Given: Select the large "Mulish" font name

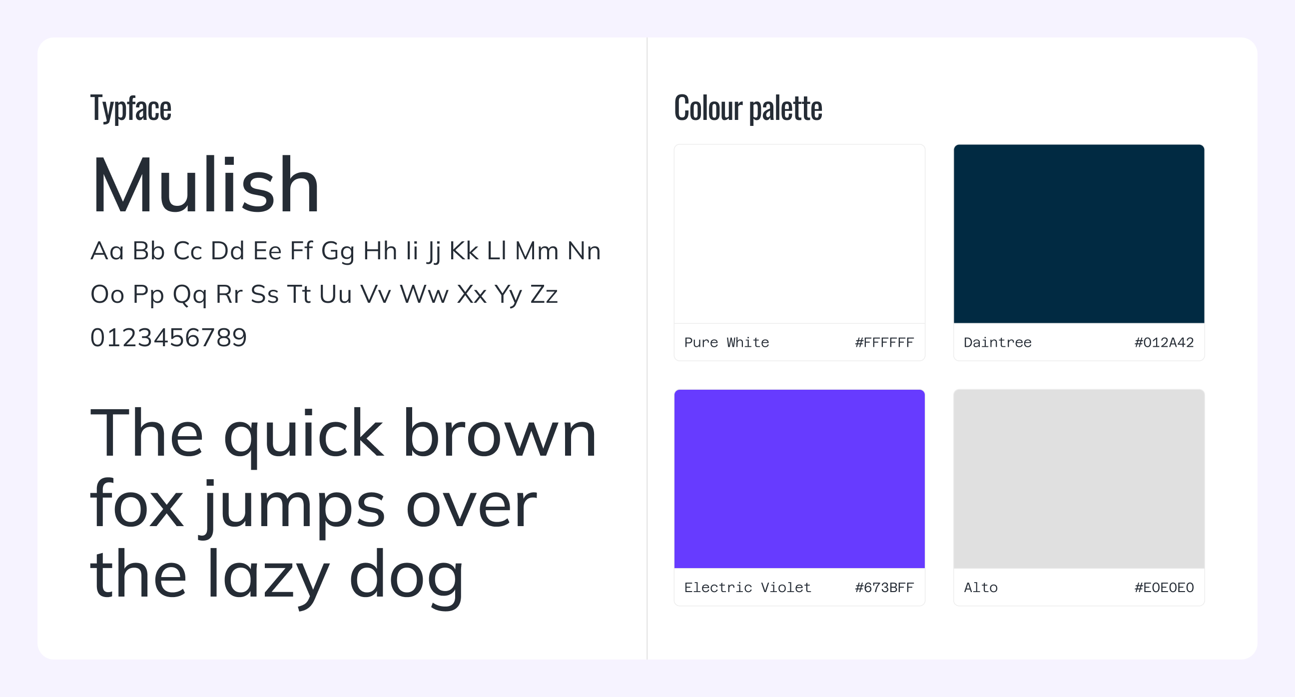Looking at the screenshot, I should (205, 185).
